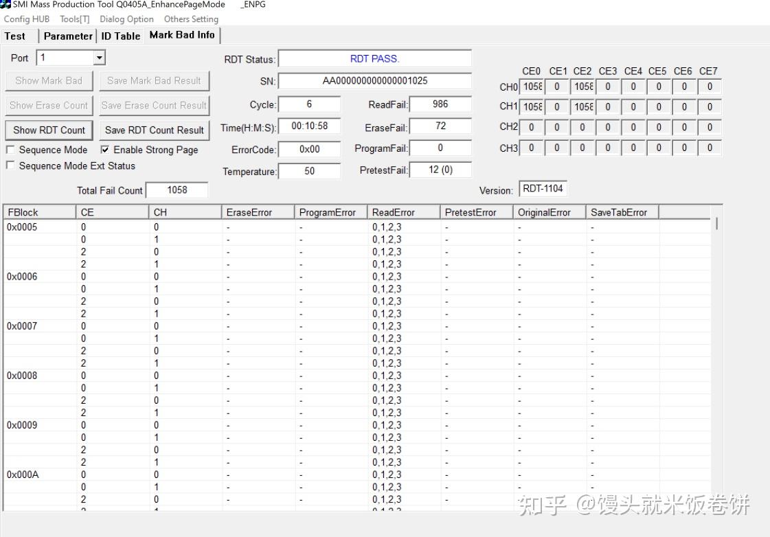Click the SMI app title bar icon
The width and height of the screenshot is (770, 537).
click(5, 4)
